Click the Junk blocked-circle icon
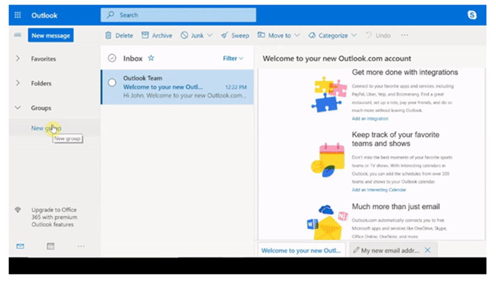The width and height of the screenshot is (496, 283). click(184, 36)
